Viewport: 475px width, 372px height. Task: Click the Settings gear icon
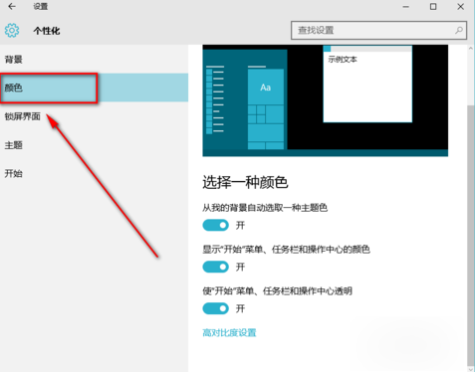coord(12,31)
